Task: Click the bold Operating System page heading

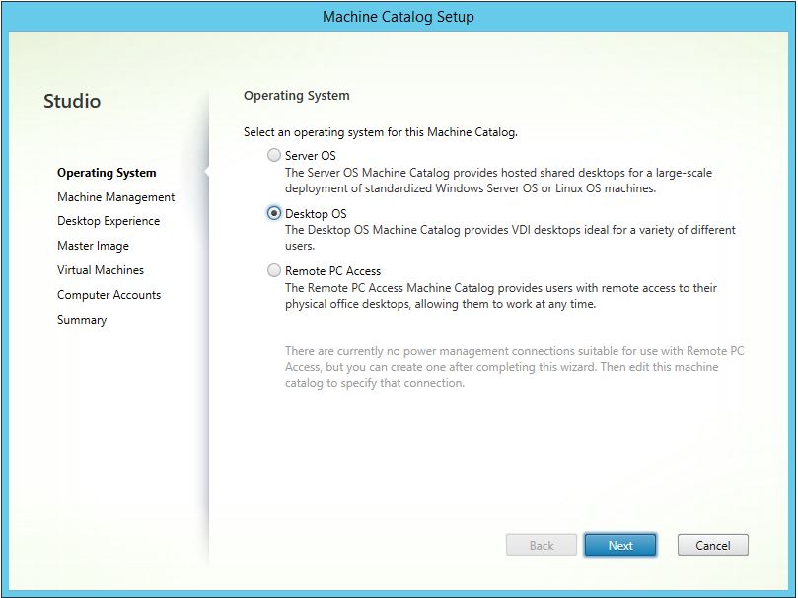Action: click(296, 96)
